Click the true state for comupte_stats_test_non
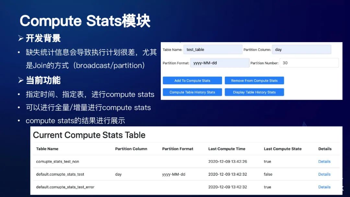This screenshot has width=350, height=197. click(267, 162)
